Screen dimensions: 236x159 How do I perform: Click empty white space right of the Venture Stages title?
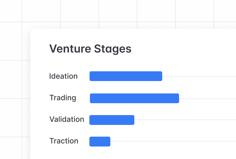tap(184, 49)
